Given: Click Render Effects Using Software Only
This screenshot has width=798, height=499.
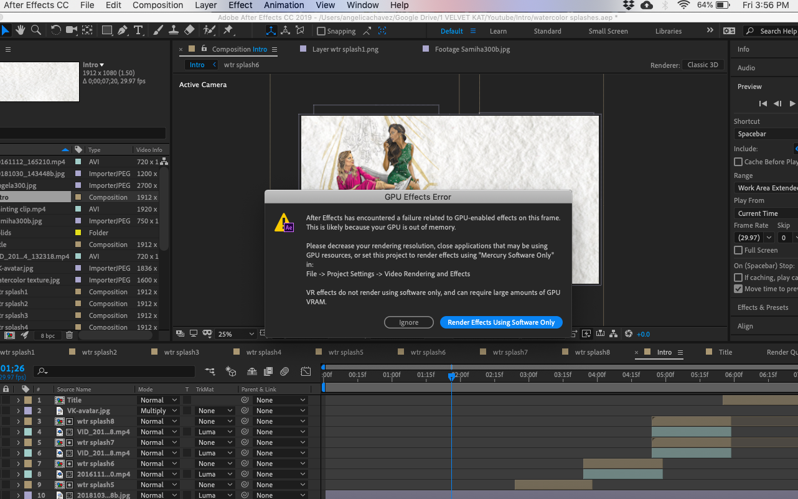Looking at the screenshot, I should pyautogui.click(x=501, y=322).
